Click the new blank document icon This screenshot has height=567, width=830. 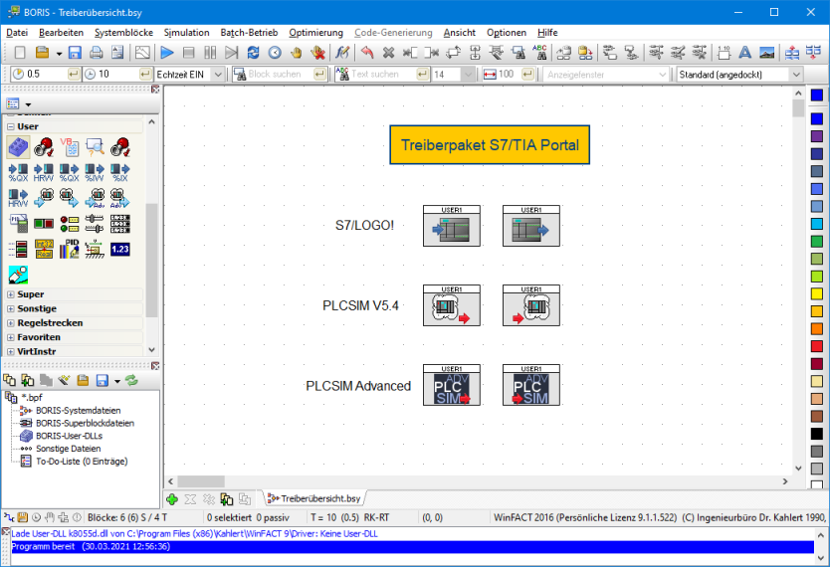pos(20,53)
